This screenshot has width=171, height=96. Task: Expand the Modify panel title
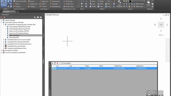(x=102, y=9)
